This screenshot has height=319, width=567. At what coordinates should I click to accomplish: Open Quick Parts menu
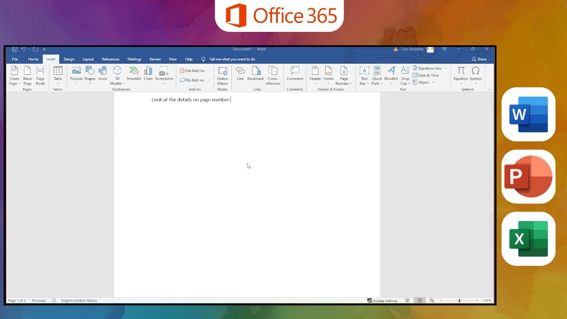[x=377, y=76]
